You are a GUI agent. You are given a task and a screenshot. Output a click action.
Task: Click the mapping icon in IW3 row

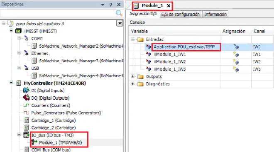tap(236, 69)
